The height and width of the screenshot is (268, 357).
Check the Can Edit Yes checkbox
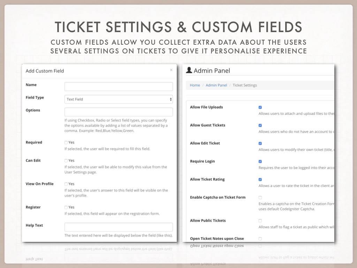tap(66, 161)
